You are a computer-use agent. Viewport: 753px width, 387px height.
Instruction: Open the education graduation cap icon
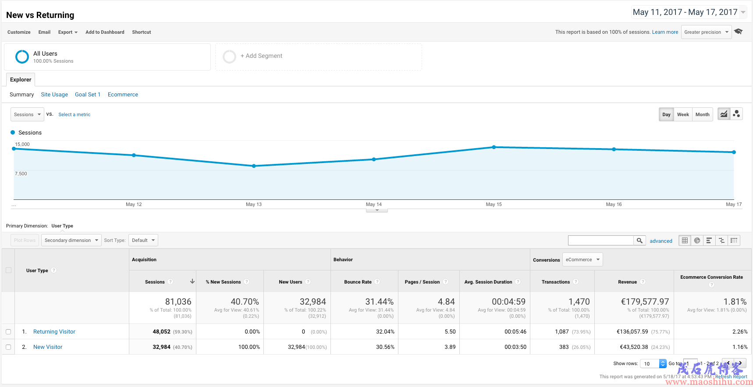point(739,32)
